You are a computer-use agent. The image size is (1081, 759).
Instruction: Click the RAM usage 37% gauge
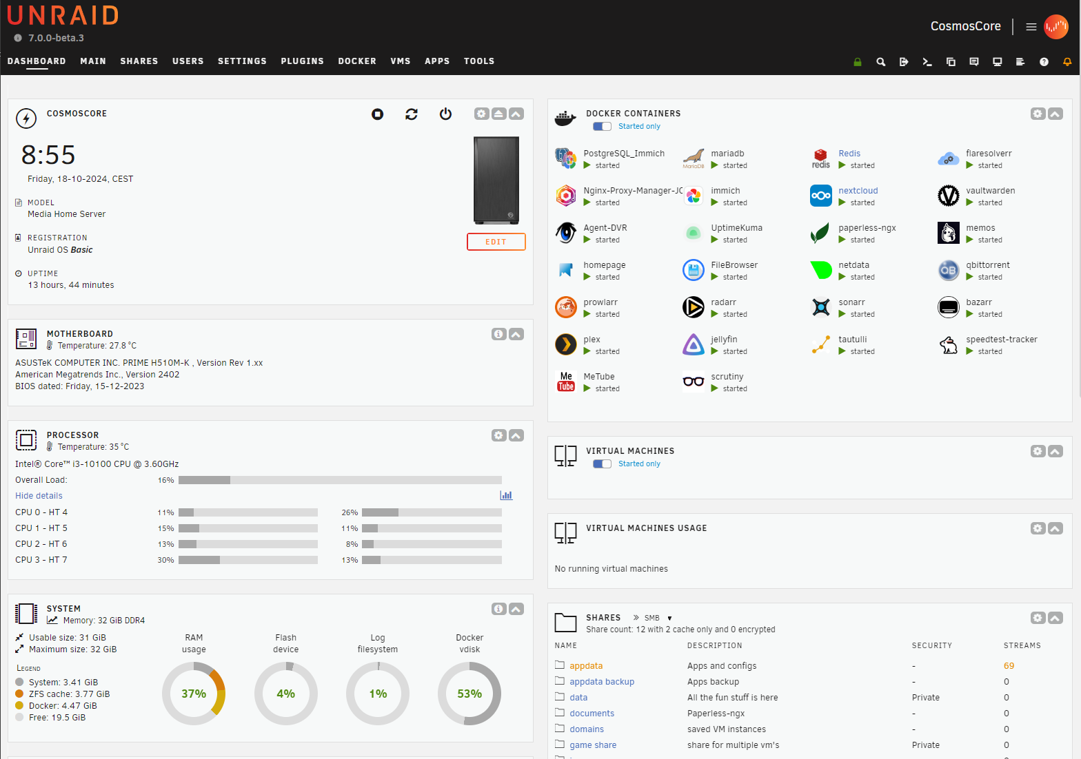(194, 694)
